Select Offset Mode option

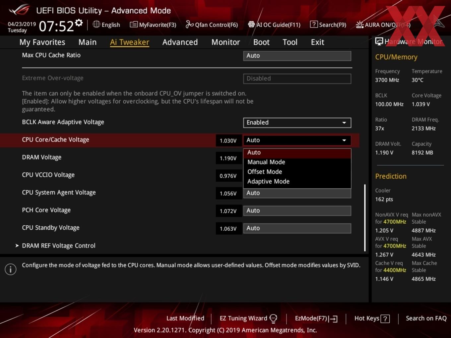click(x=297, y=172)
